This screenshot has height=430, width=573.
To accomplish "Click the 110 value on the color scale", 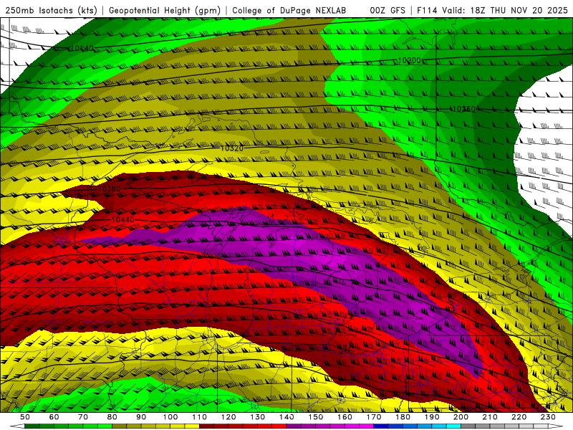I will click(199, 417).
